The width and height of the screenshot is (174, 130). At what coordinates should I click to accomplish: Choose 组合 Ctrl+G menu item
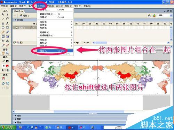click(55, 51)
